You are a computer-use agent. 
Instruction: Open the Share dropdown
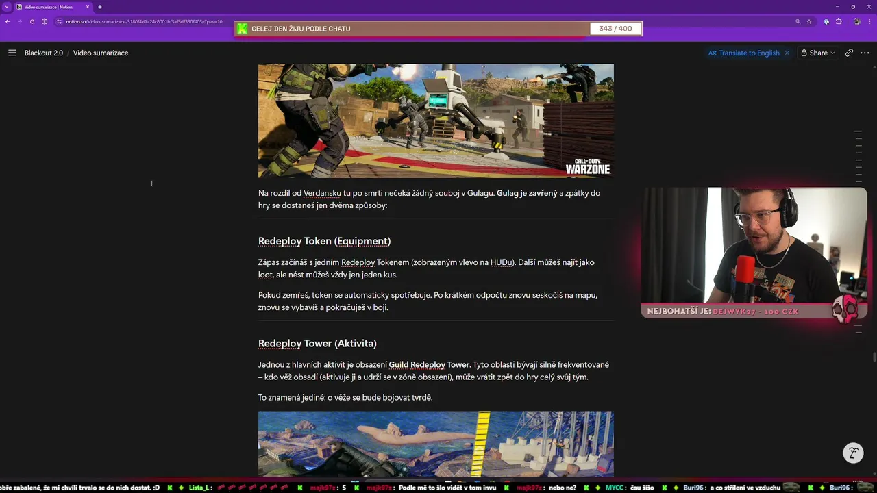[818, 53]
